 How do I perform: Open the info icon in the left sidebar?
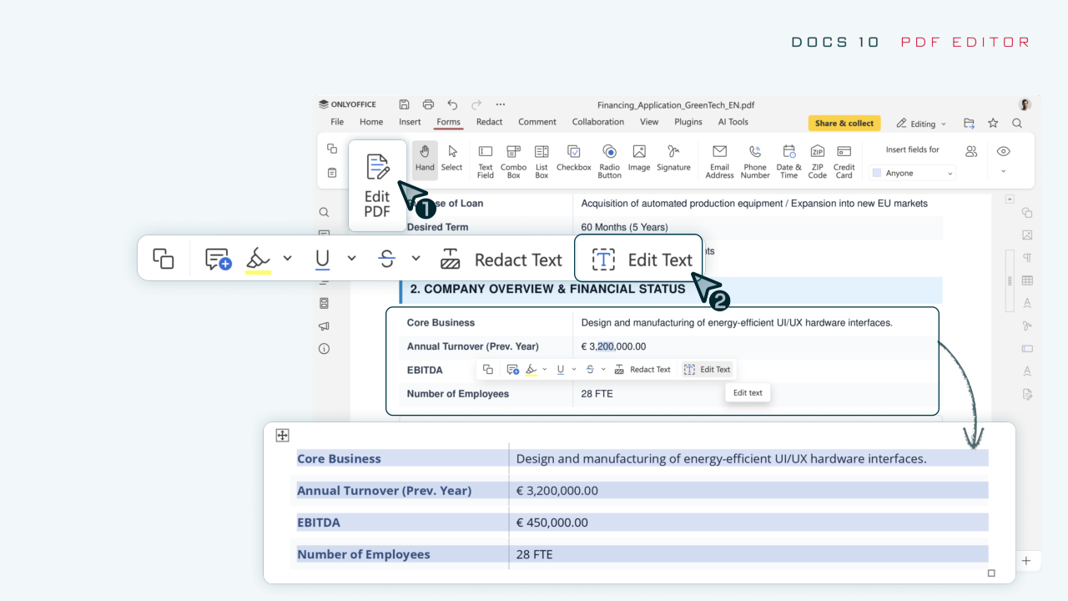coord(324,349)
